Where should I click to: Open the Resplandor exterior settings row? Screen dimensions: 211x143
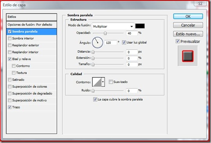(31, 45)
